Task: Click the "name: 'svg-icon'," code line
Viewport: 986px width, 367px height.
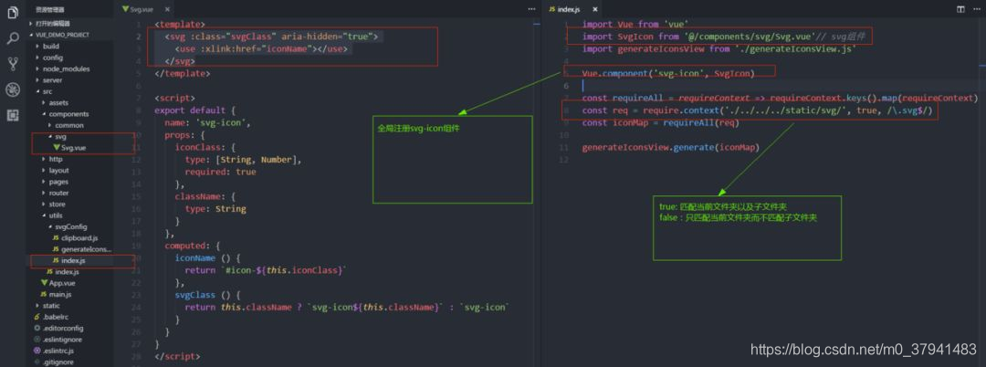Action: coord(207,123)
